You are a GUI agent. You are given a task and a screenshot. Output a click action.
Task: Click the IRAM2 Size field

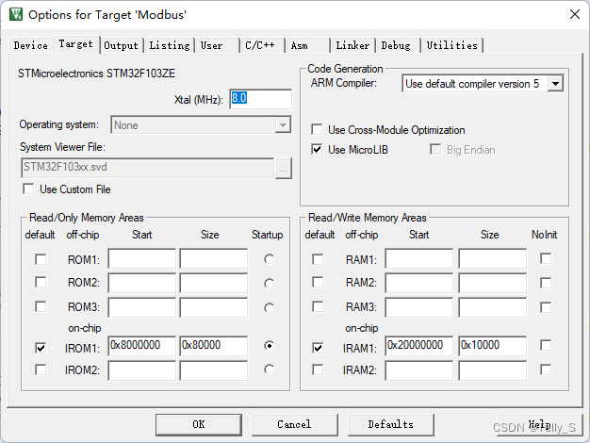(493, 370)
